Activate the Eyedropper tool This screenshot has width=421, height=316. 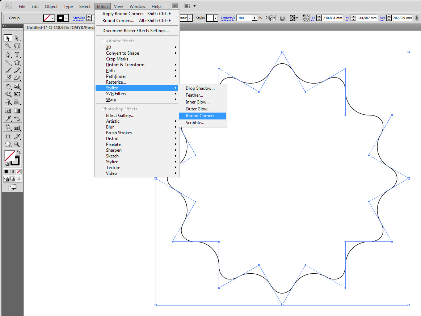8,119
